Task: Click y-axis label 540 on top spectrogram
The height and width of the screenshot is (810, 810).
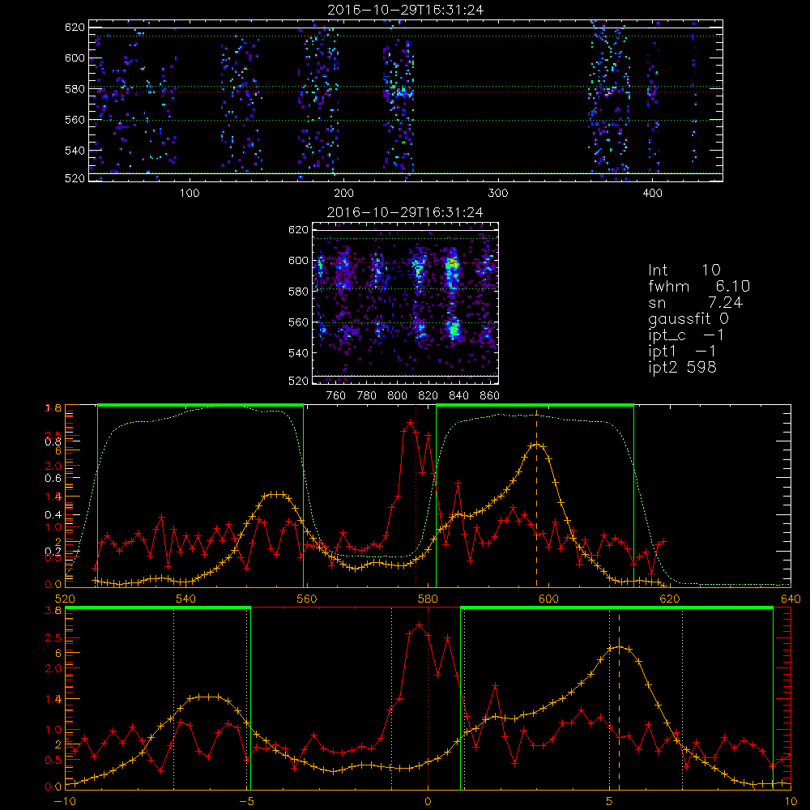Action: [x=75, y=151]
